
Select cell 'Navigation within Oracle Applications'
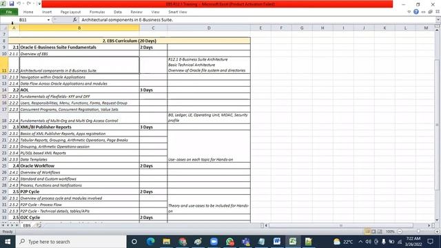(79, 77)
